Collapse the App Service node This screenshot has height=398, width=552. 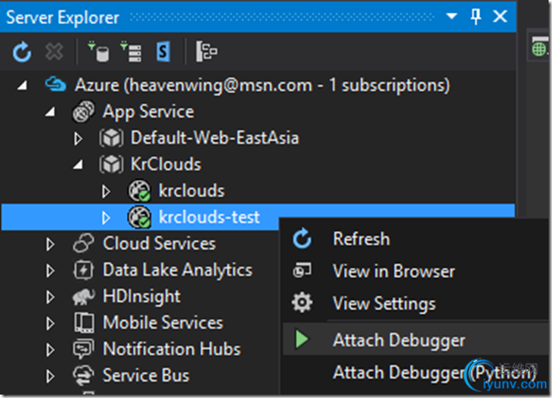(x=50, y=112)
